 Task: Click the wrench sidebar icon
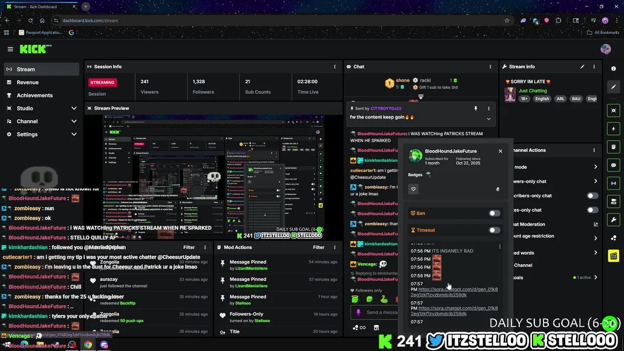613,219
